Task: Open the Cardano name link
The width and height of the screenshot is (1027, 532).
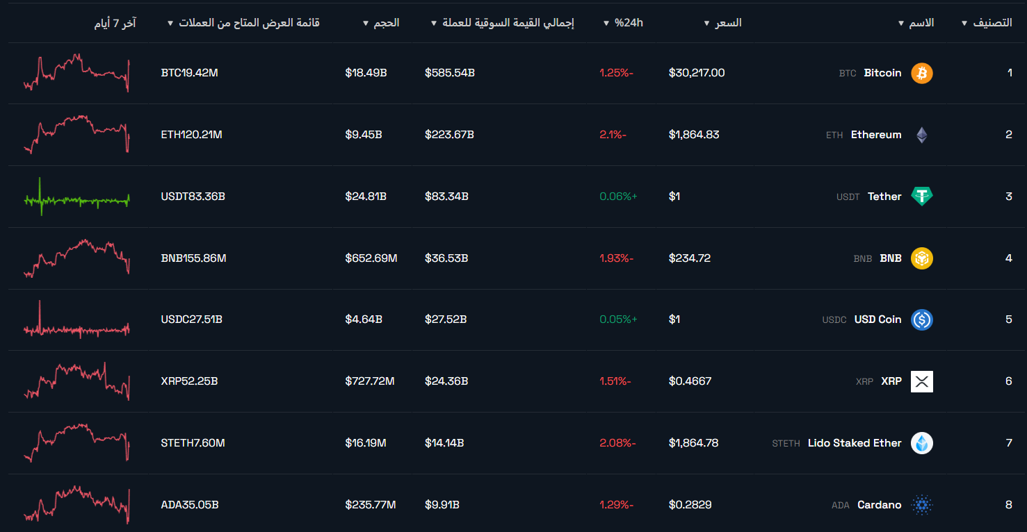Action: point(879,505)
